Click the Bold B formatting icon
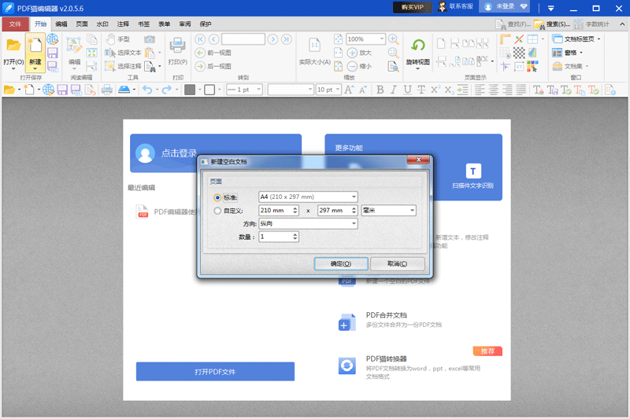Viewport: 630px width, 419px height. [x=381, y=90]
